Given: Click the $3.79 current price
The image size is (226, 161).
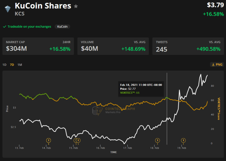Looking at the screenshot, I should (213, 5).
